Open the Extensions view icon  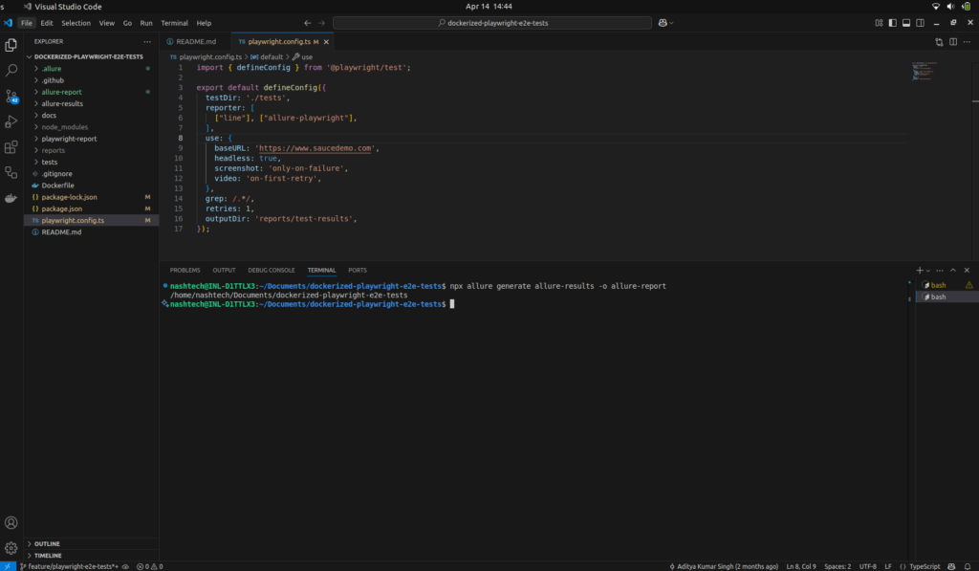(11, 147)
